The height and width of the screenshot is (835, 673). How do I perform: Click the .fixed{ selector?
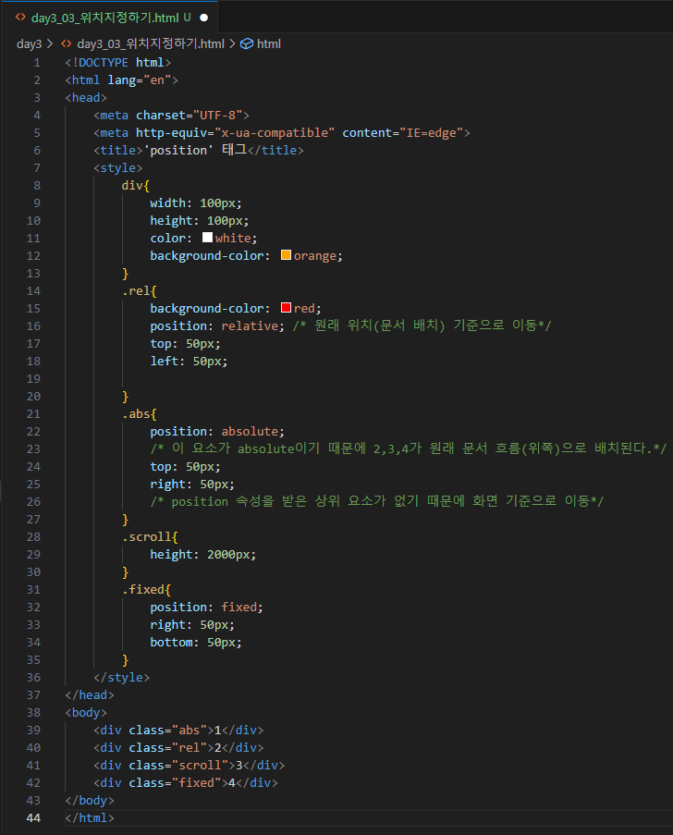[146, 590]
